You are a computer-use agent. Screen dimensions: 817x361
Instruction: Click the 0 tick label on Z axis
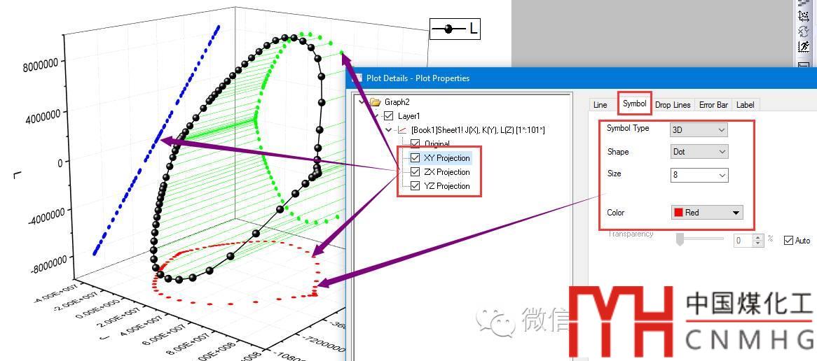(60, 162)
